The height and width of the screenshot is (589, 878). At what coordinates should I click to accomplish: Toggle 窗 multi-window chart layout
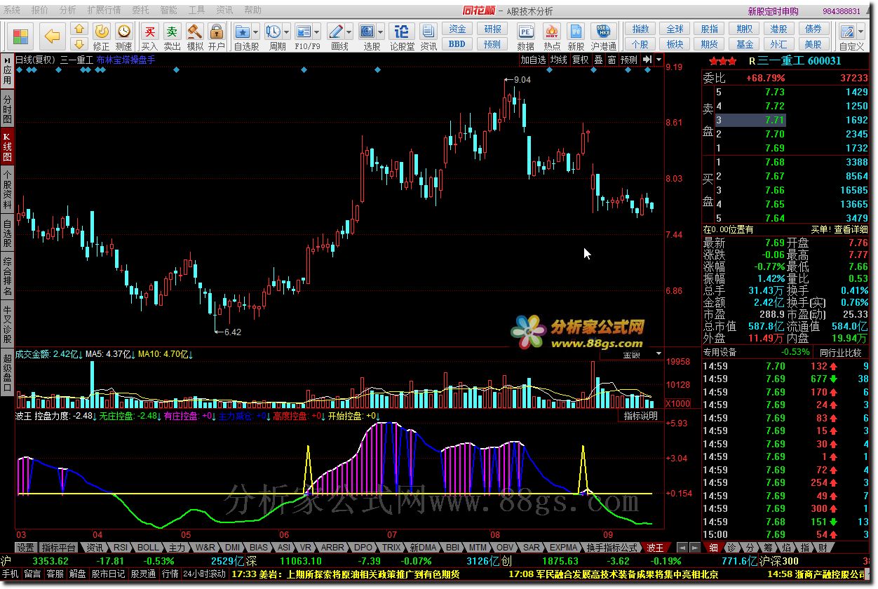click(612, 60)
